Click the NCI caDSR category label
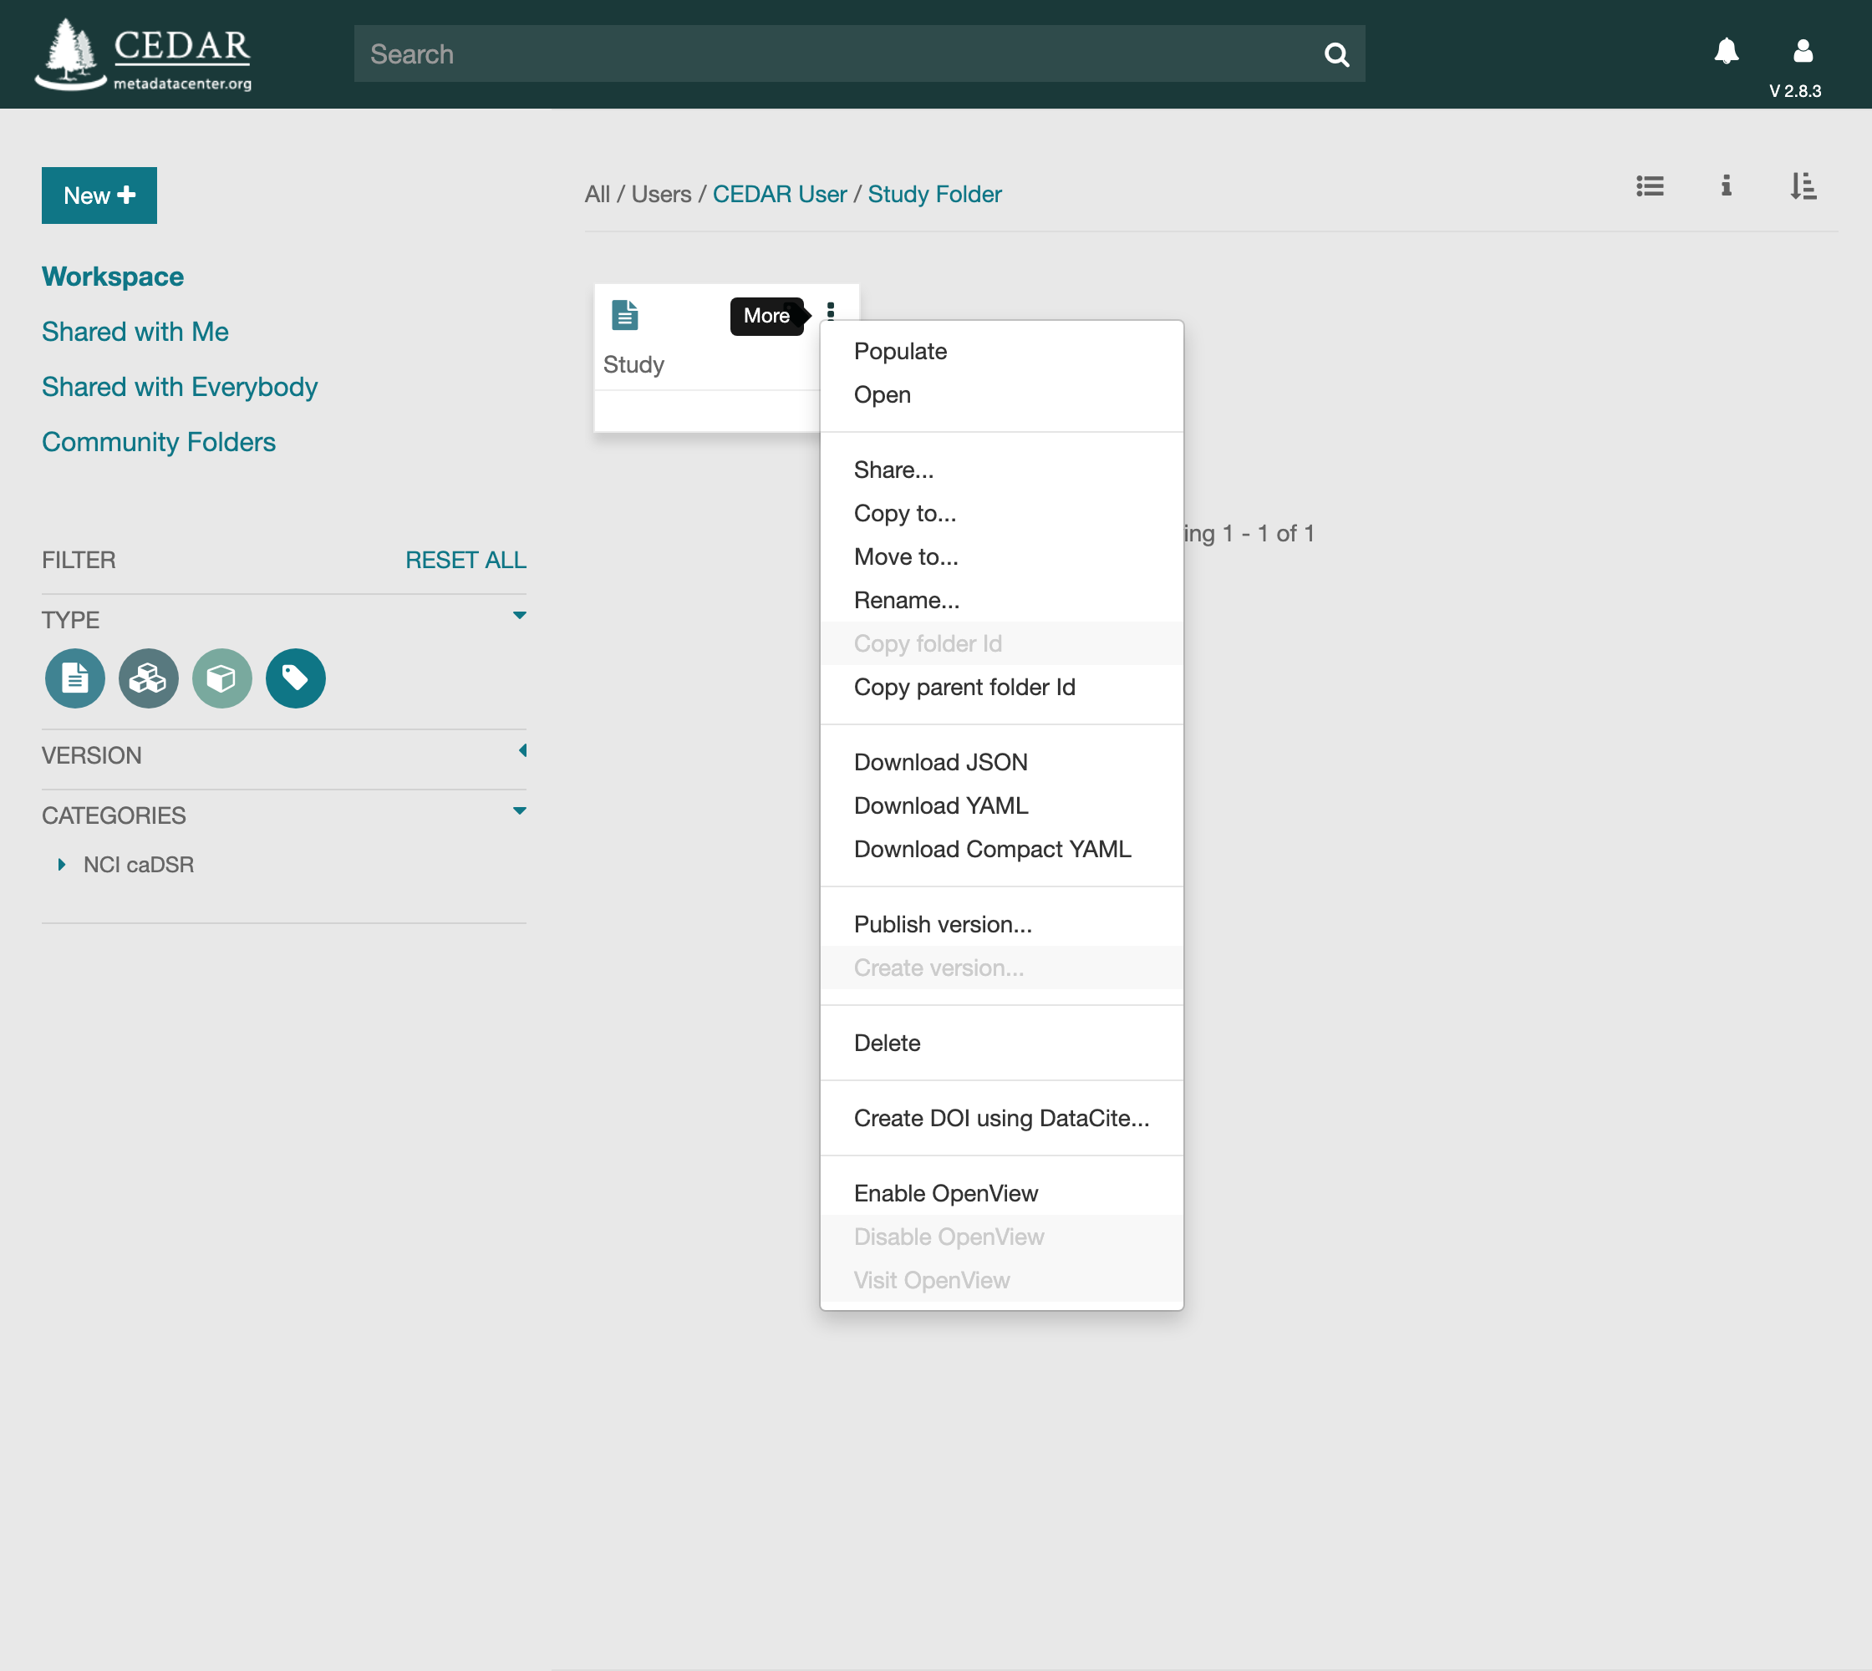The image size is (1872, 1671). [139, 865]
